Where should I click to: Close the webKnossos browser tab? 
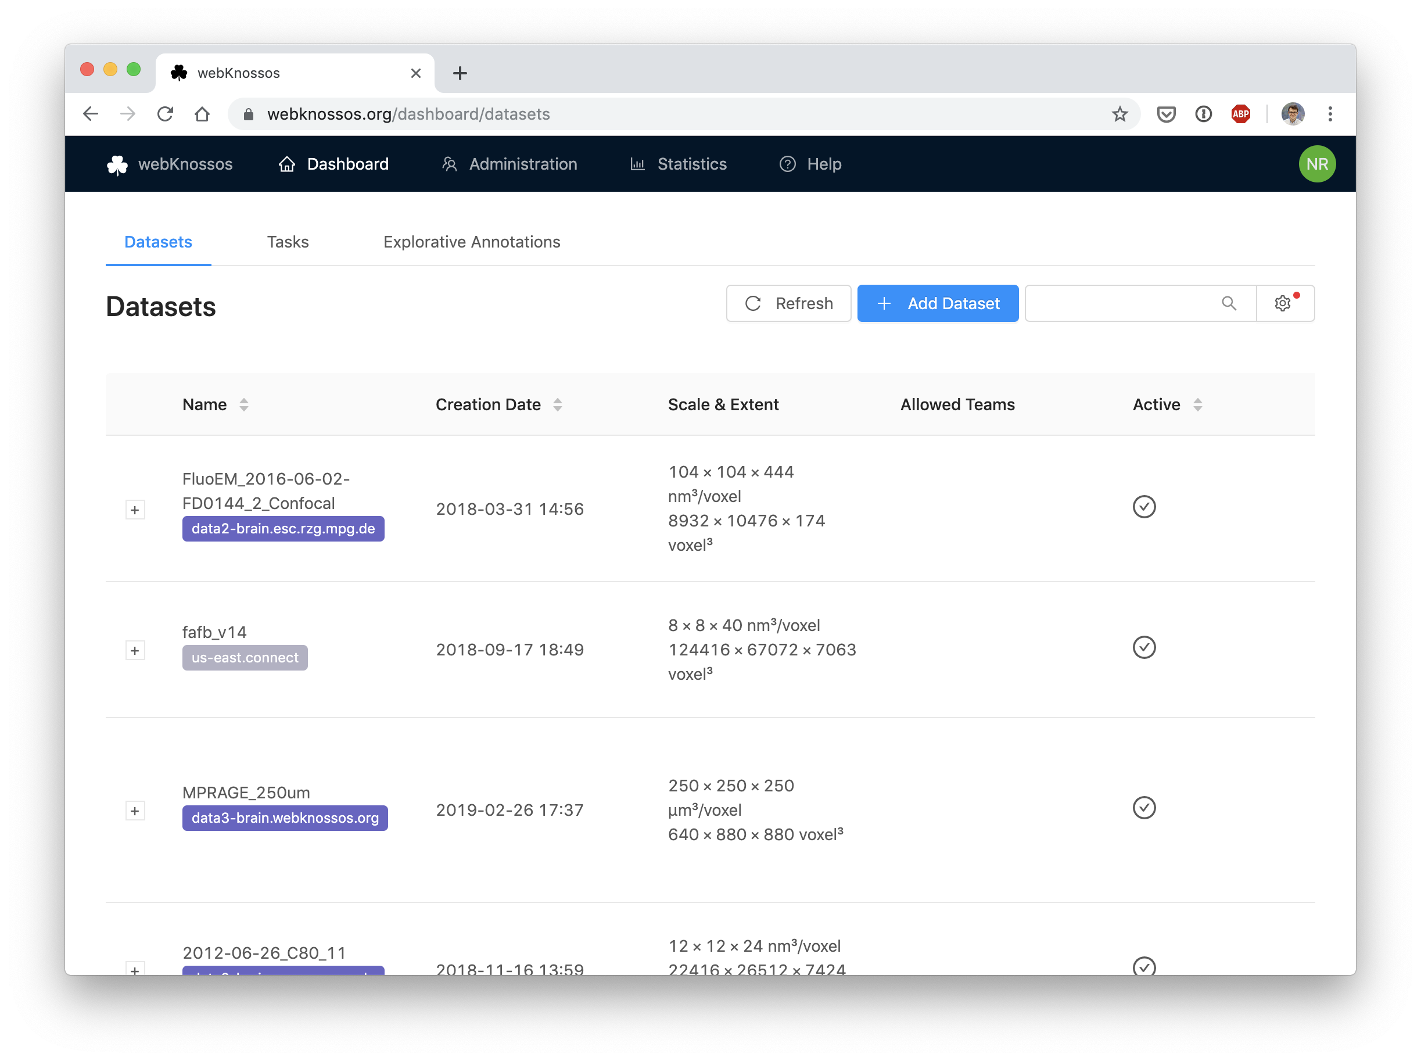tap(415, 73)
